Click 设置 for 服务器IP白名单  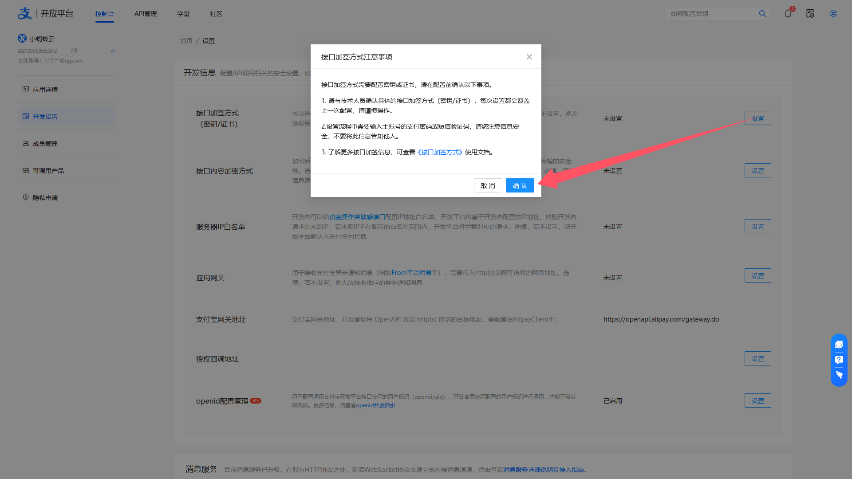click(757, 226)
